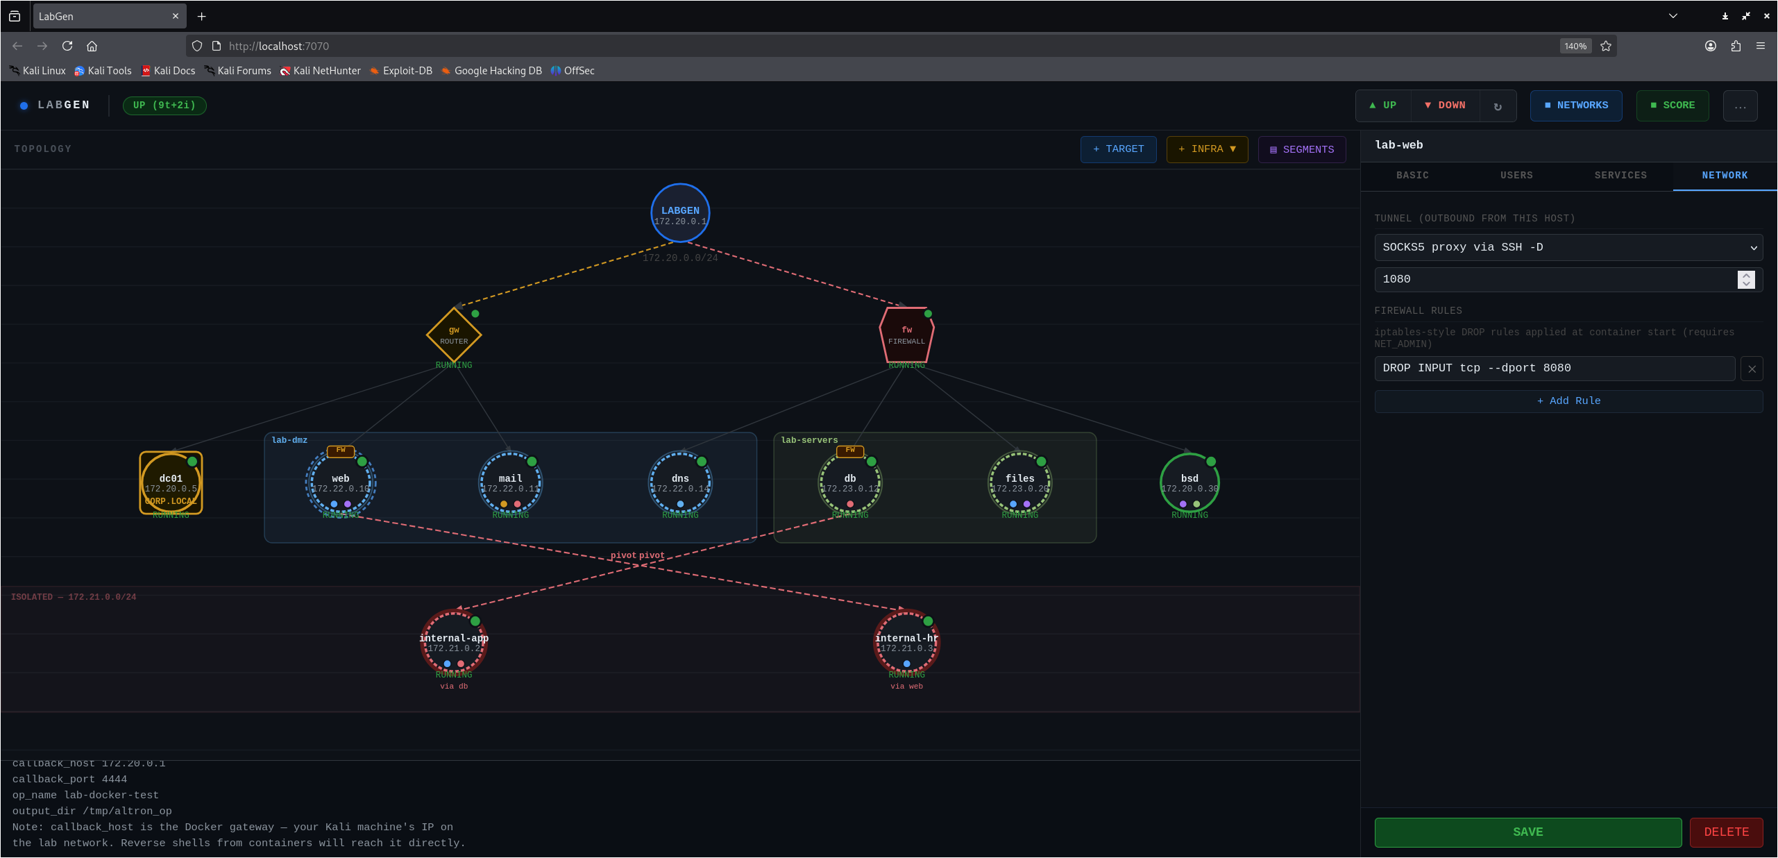Select the web host node
This screenshot has width=1778, height=858.
coord(341,483)
